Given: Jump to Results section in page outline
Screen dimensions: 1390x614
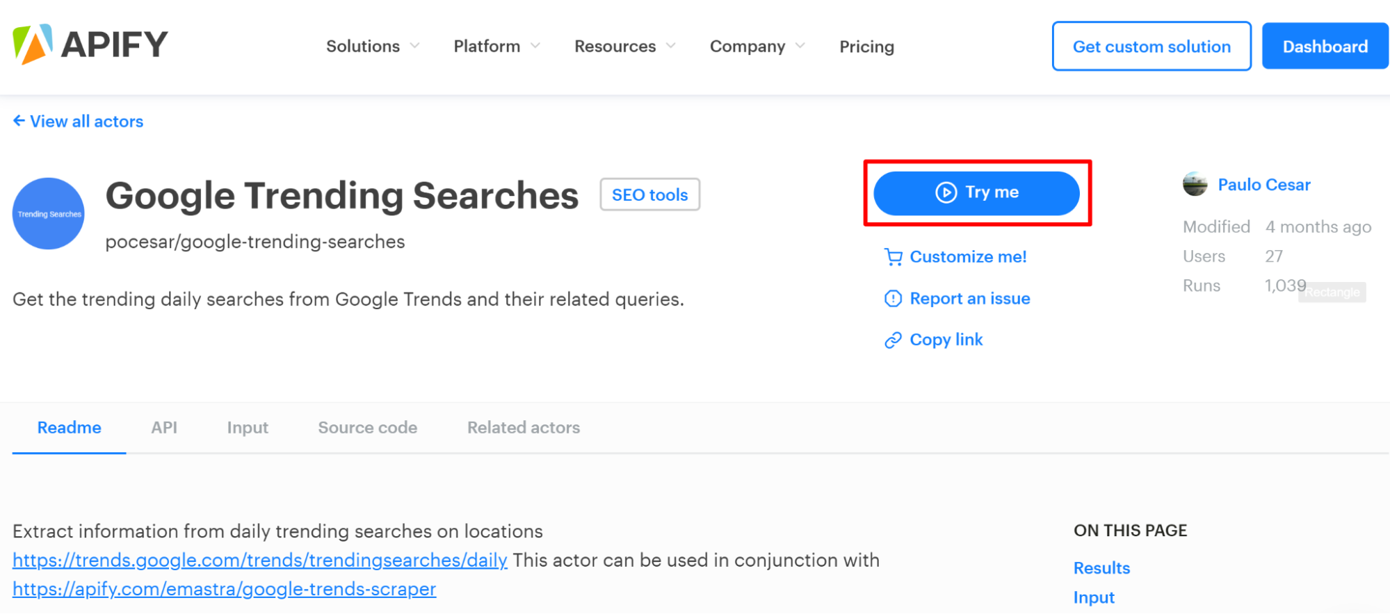Looking at the screenshot, I should click(1101, 568).
